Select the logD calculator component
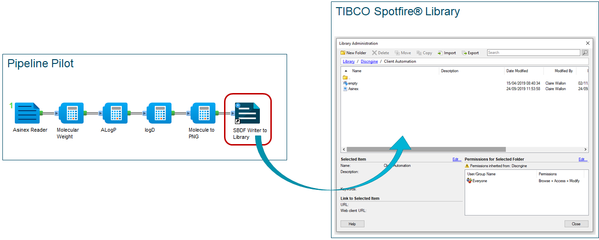This screenshot has height=240, width=599. (x=160, y=113)
